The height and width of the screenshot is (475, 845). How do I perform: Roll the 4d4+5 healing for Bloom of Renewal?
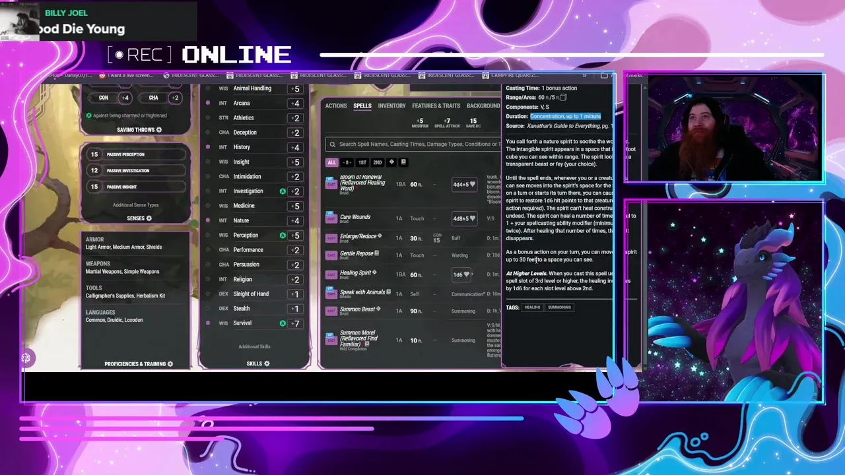point(464,184)
